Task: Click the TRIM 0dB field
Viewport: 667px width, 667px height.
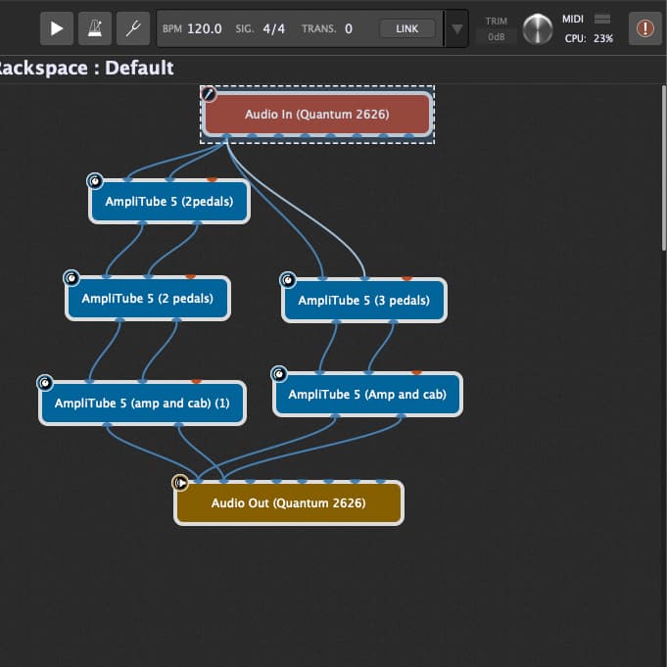Action: [497, 37]
